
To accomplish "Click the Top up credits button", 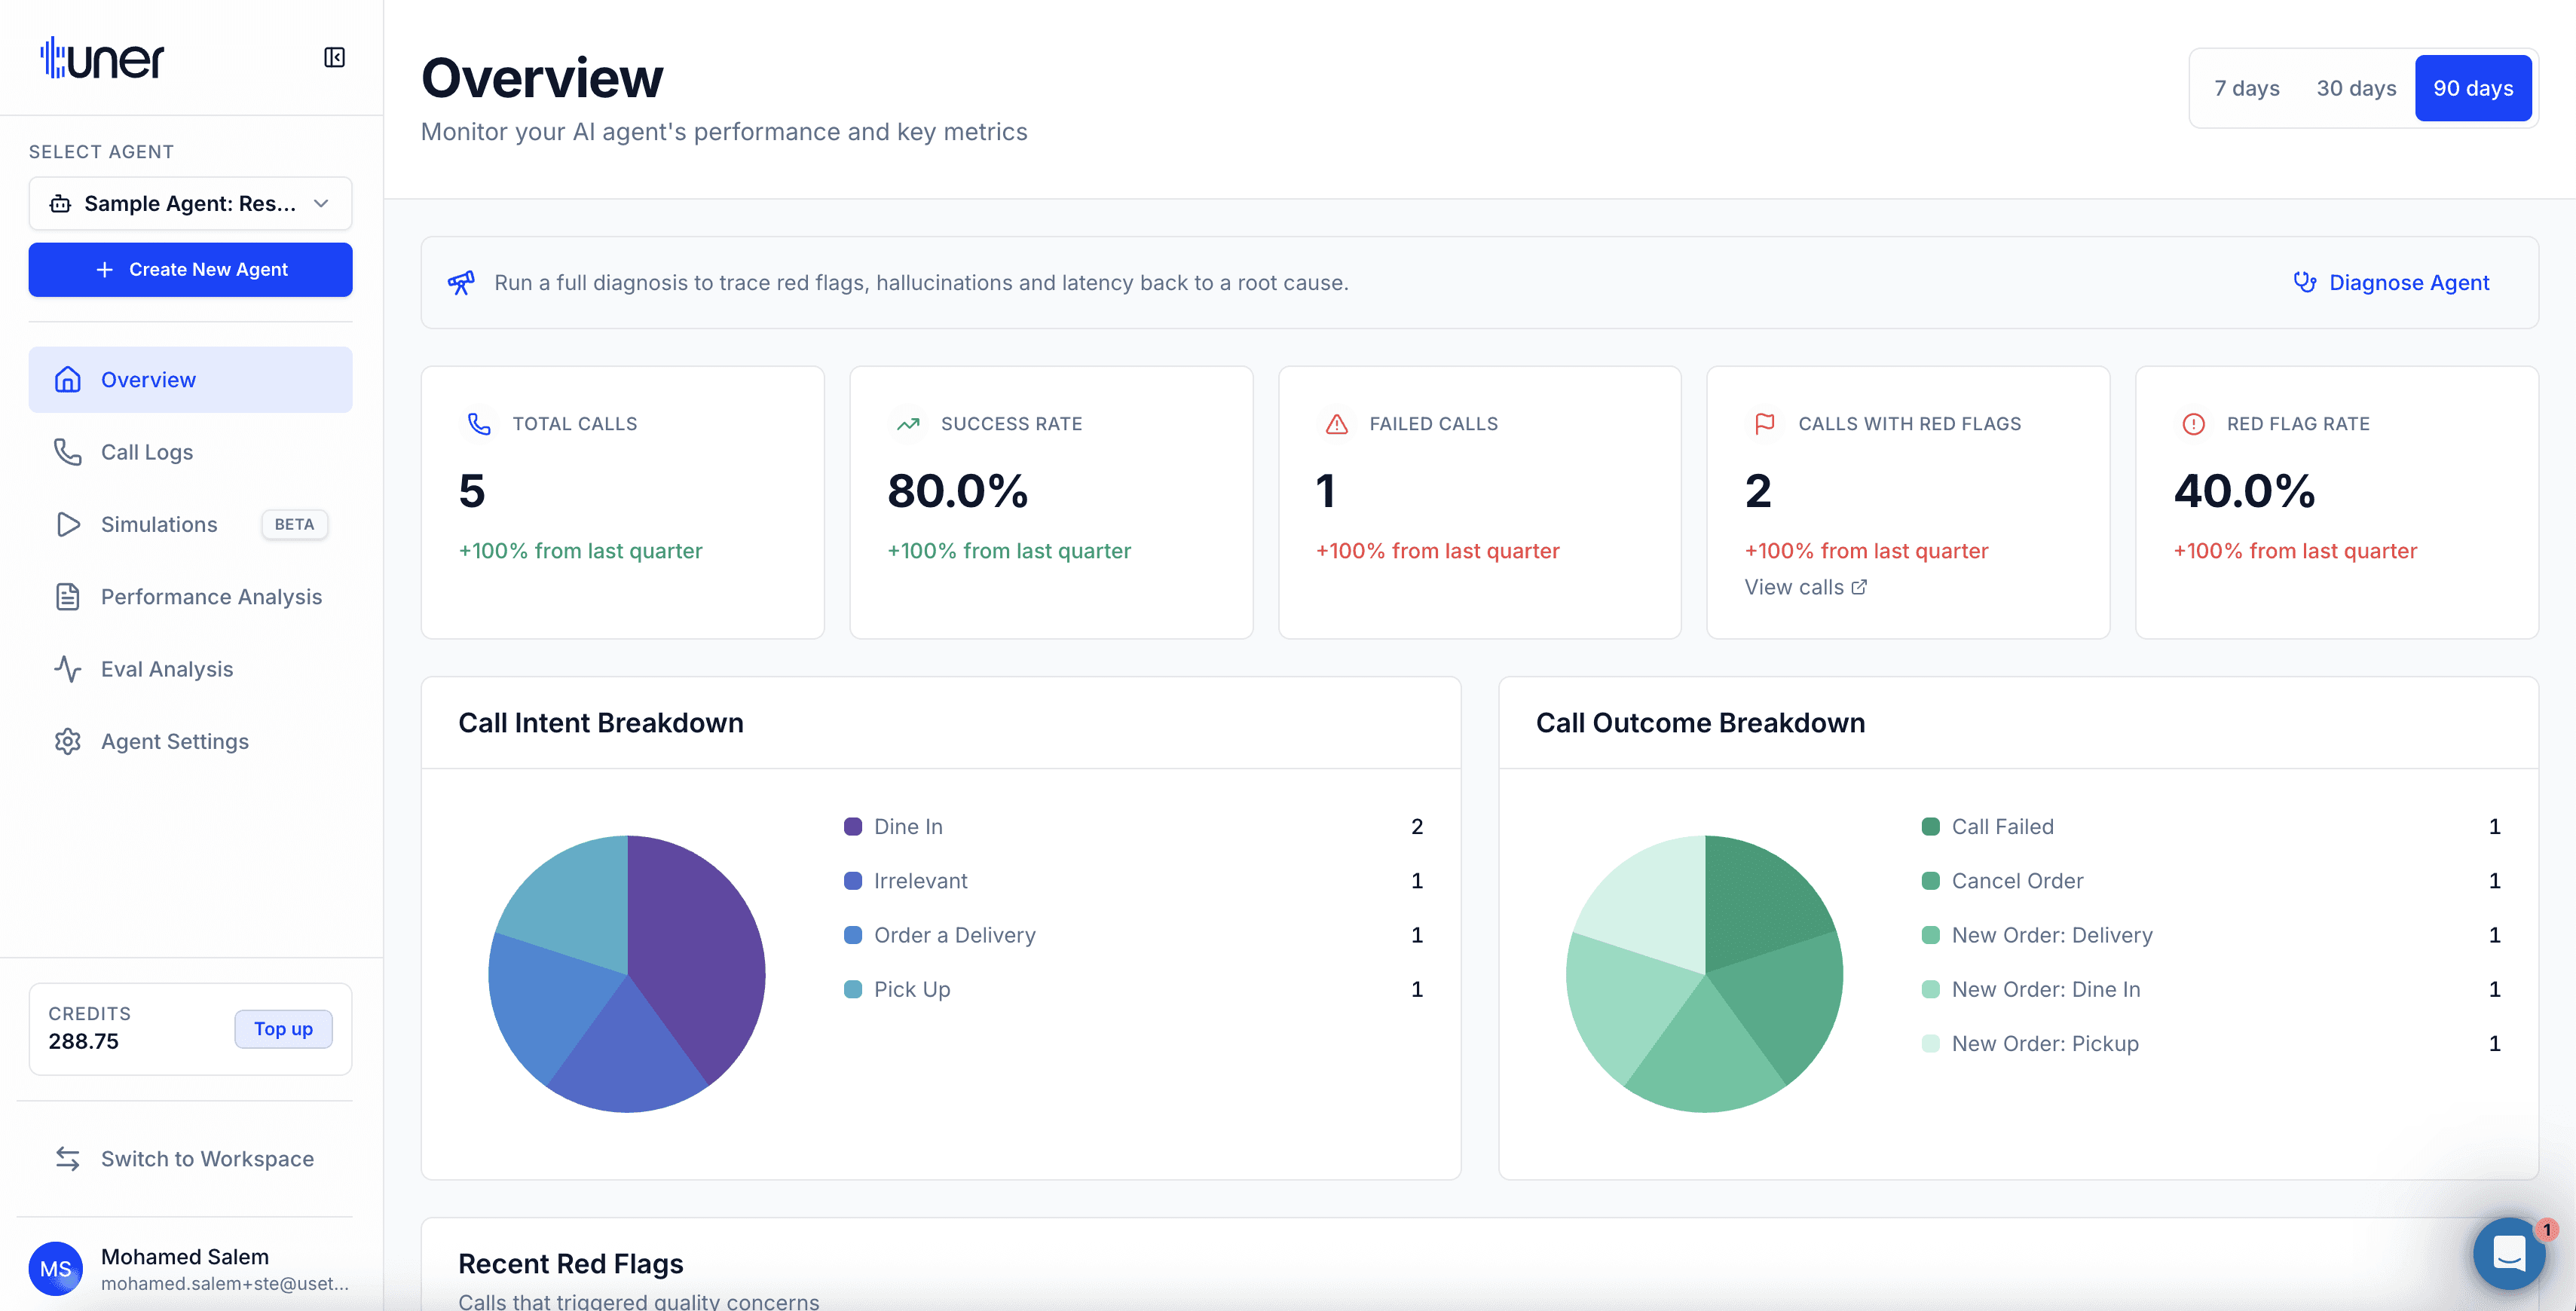I will (283, 1029).
